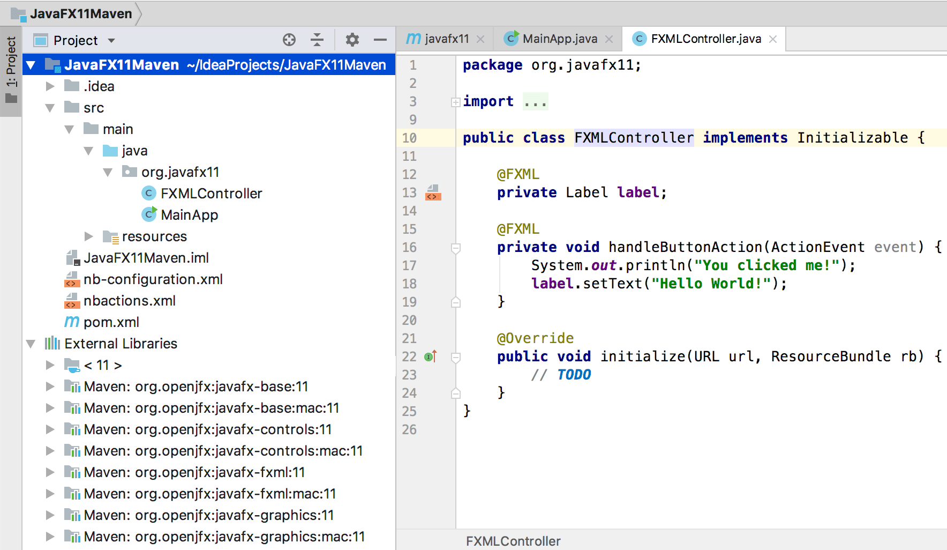Click the XML icon beside nbactions.xml
Viewport: 947px width, 550px height.
pyautogui.click(x=72, y=301)
